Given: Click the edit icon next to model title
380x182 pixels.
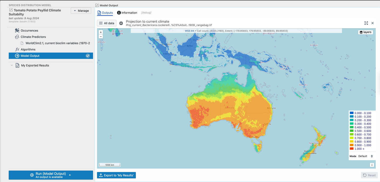Looking at the screenshot, I should click(11, 10).
